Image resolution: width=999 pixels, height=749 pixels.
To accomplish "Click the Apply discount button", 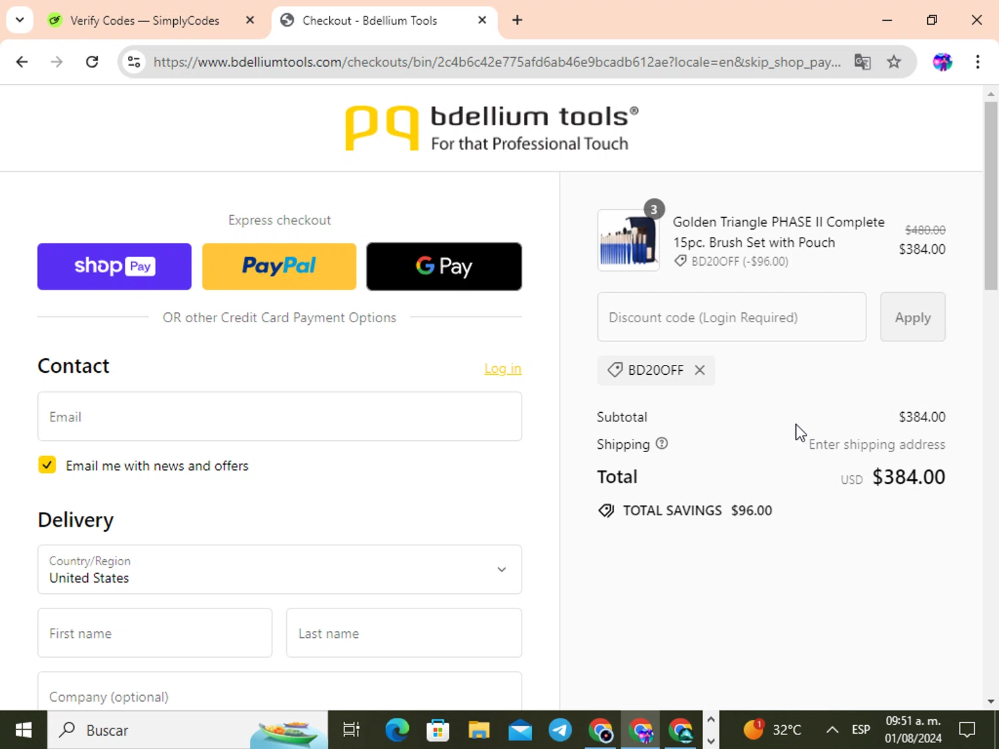I will click(912, 317).
